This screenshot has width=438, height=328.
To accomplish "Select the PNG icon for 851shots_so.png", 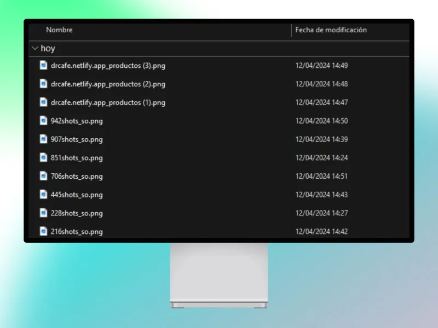I will (44, 158).
